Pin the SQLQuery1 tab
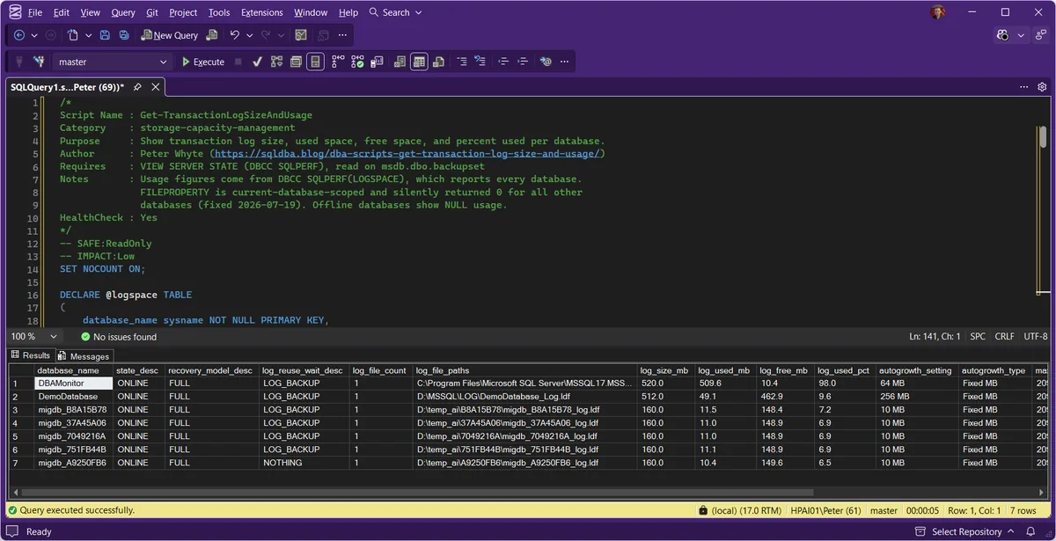 pyautogui.click(x=137, y=87)
